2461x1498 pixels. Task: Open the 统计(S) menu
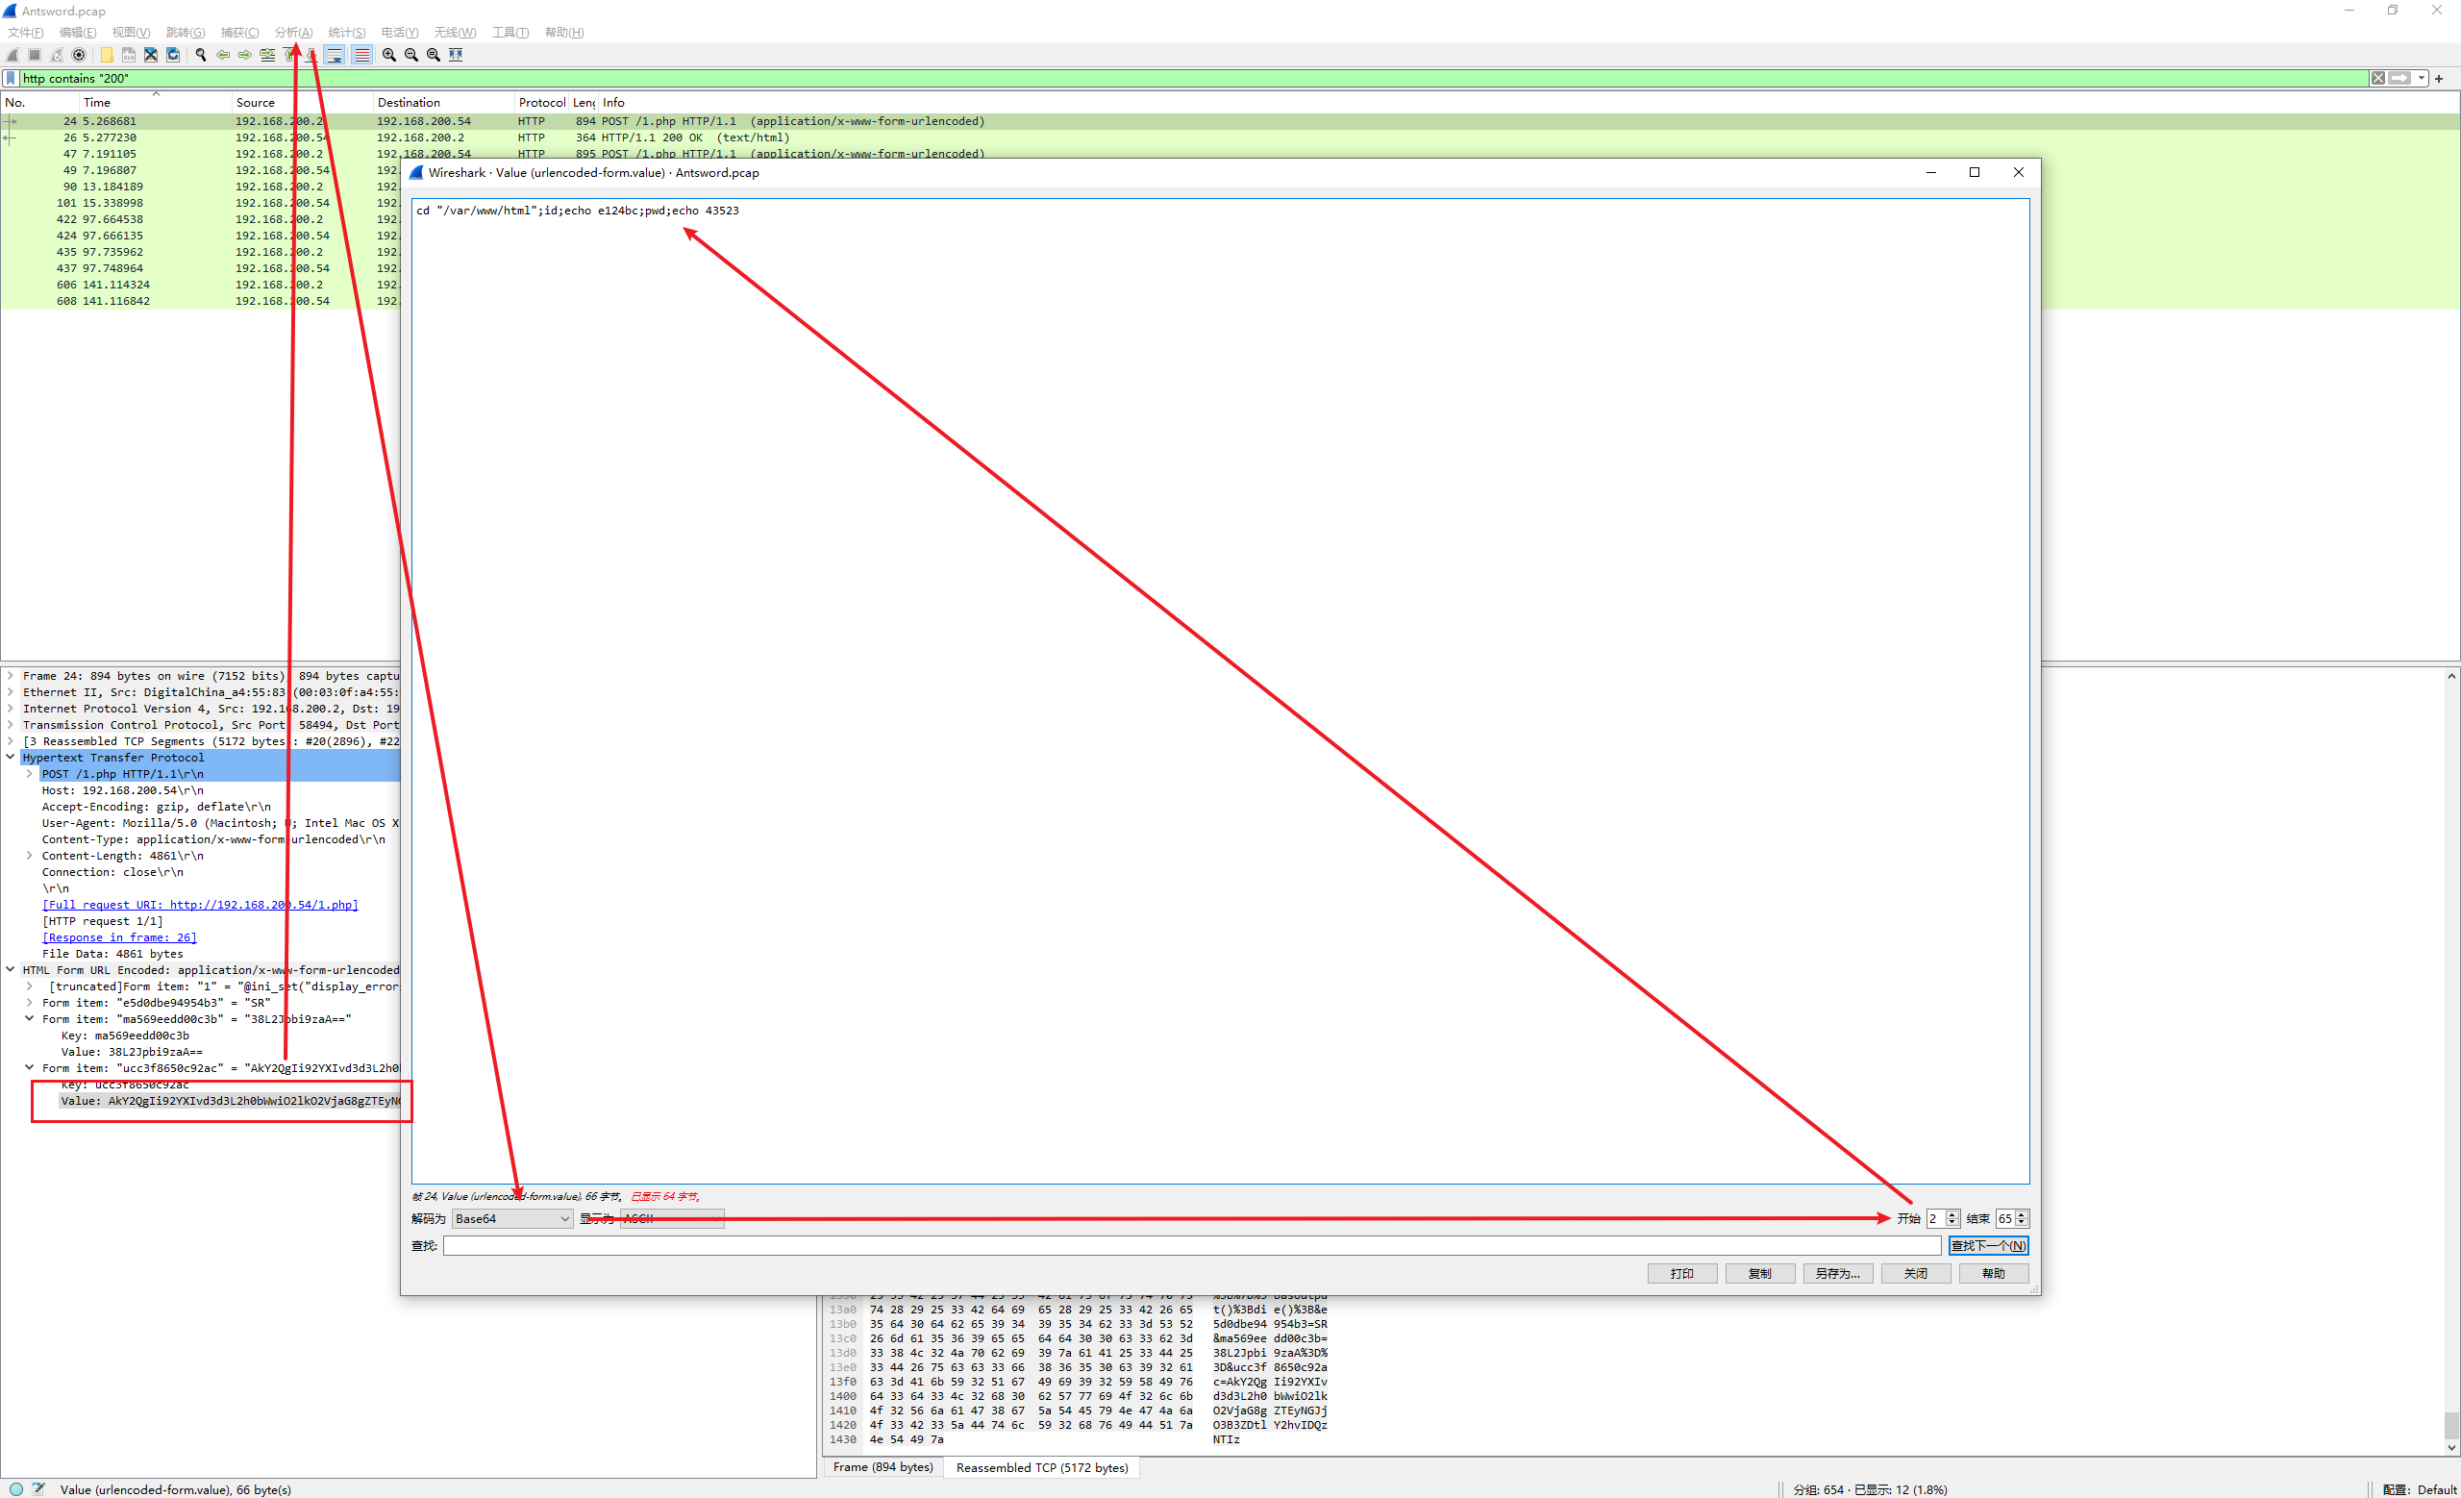[347, 33]
